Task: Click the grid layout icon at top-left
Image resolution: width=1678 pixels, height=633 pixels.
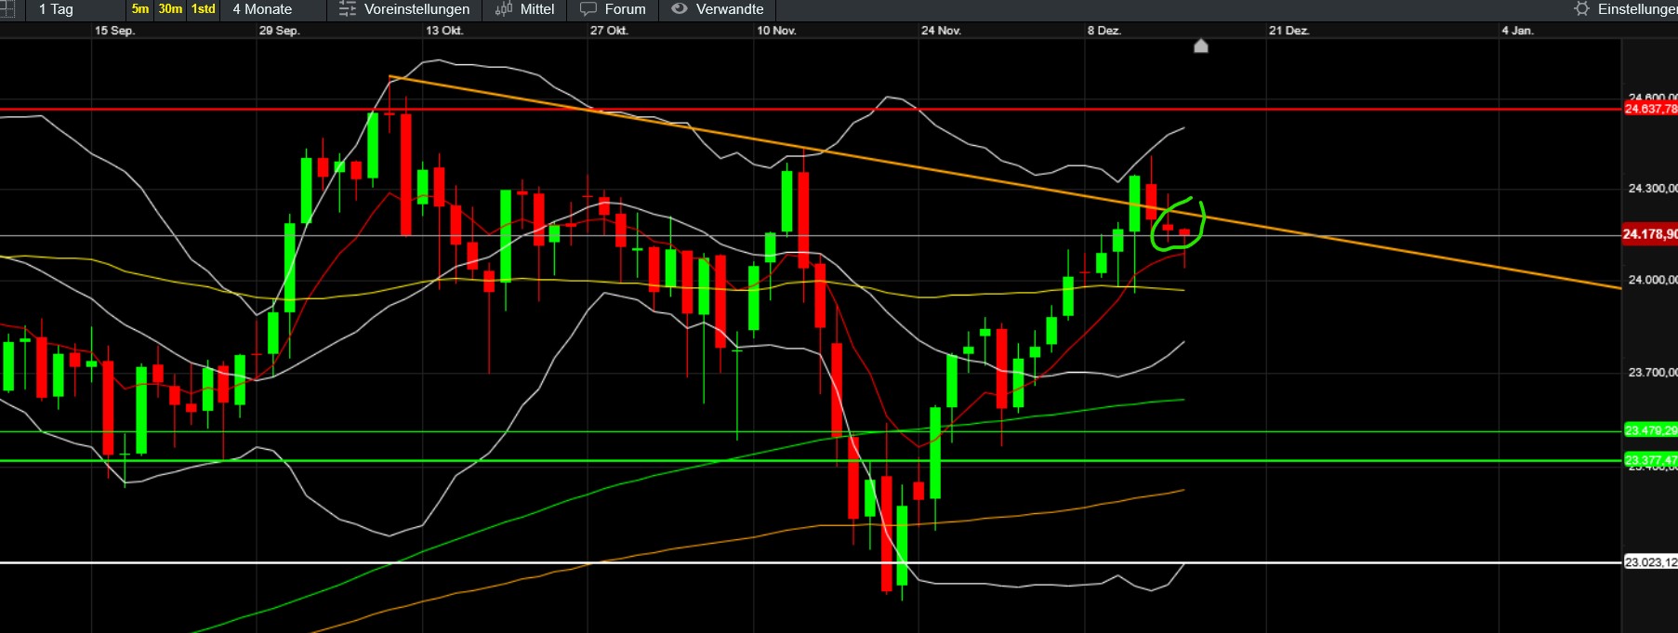Action: 7,9
